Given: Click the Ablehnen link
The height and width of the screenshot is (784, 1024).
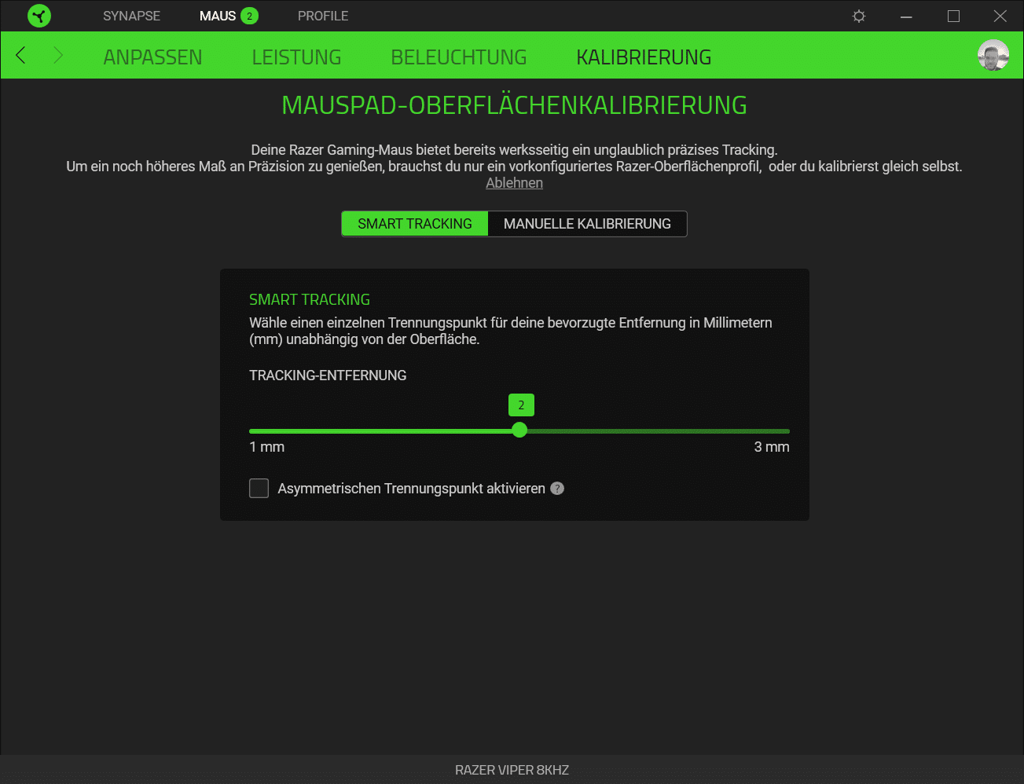Looking at the screenshot, I should click(514, 183).
